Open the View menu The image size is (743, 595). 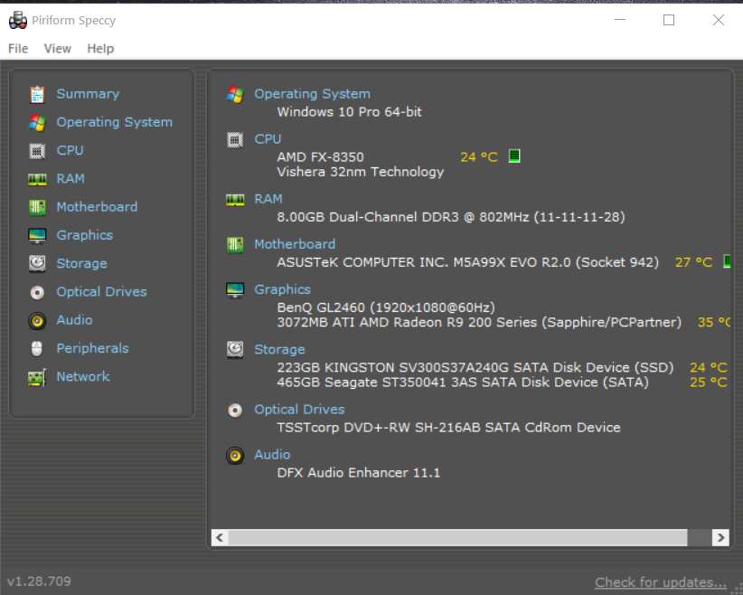(x=57, y=49)
